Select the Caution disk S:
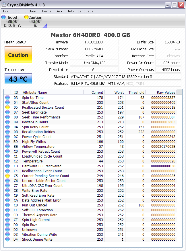Image resolution: width=186 pixels, height=251 pixels. pyautogui.click(x=34, y=21)
